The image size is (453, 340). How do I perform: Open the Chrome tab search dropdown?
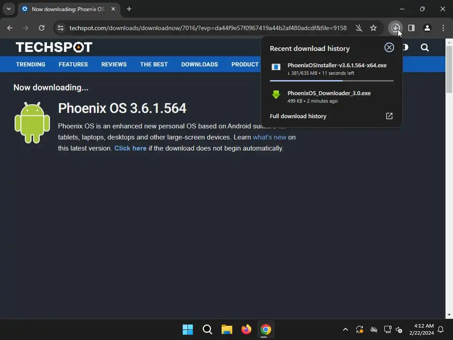9,9
